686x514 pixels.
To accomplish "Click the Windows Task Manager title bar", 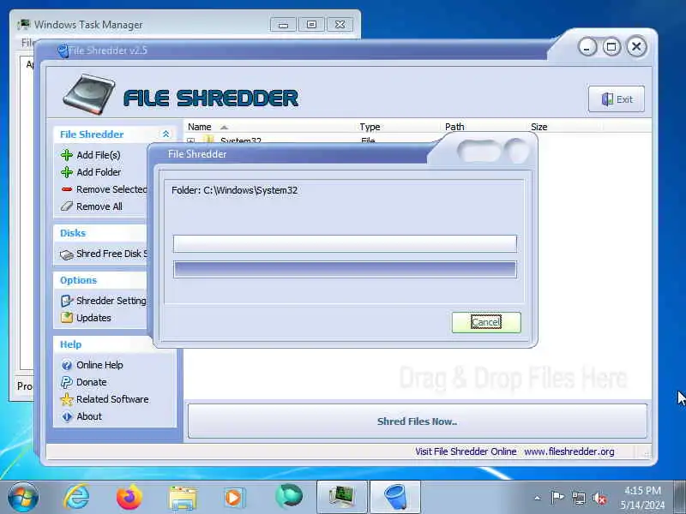I will pyautogui.click(x=140, y=25).
